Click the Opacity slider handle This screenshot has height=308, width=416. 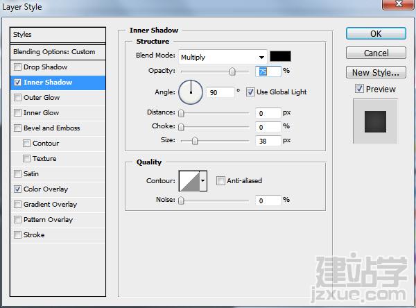(x=232, y=71)
